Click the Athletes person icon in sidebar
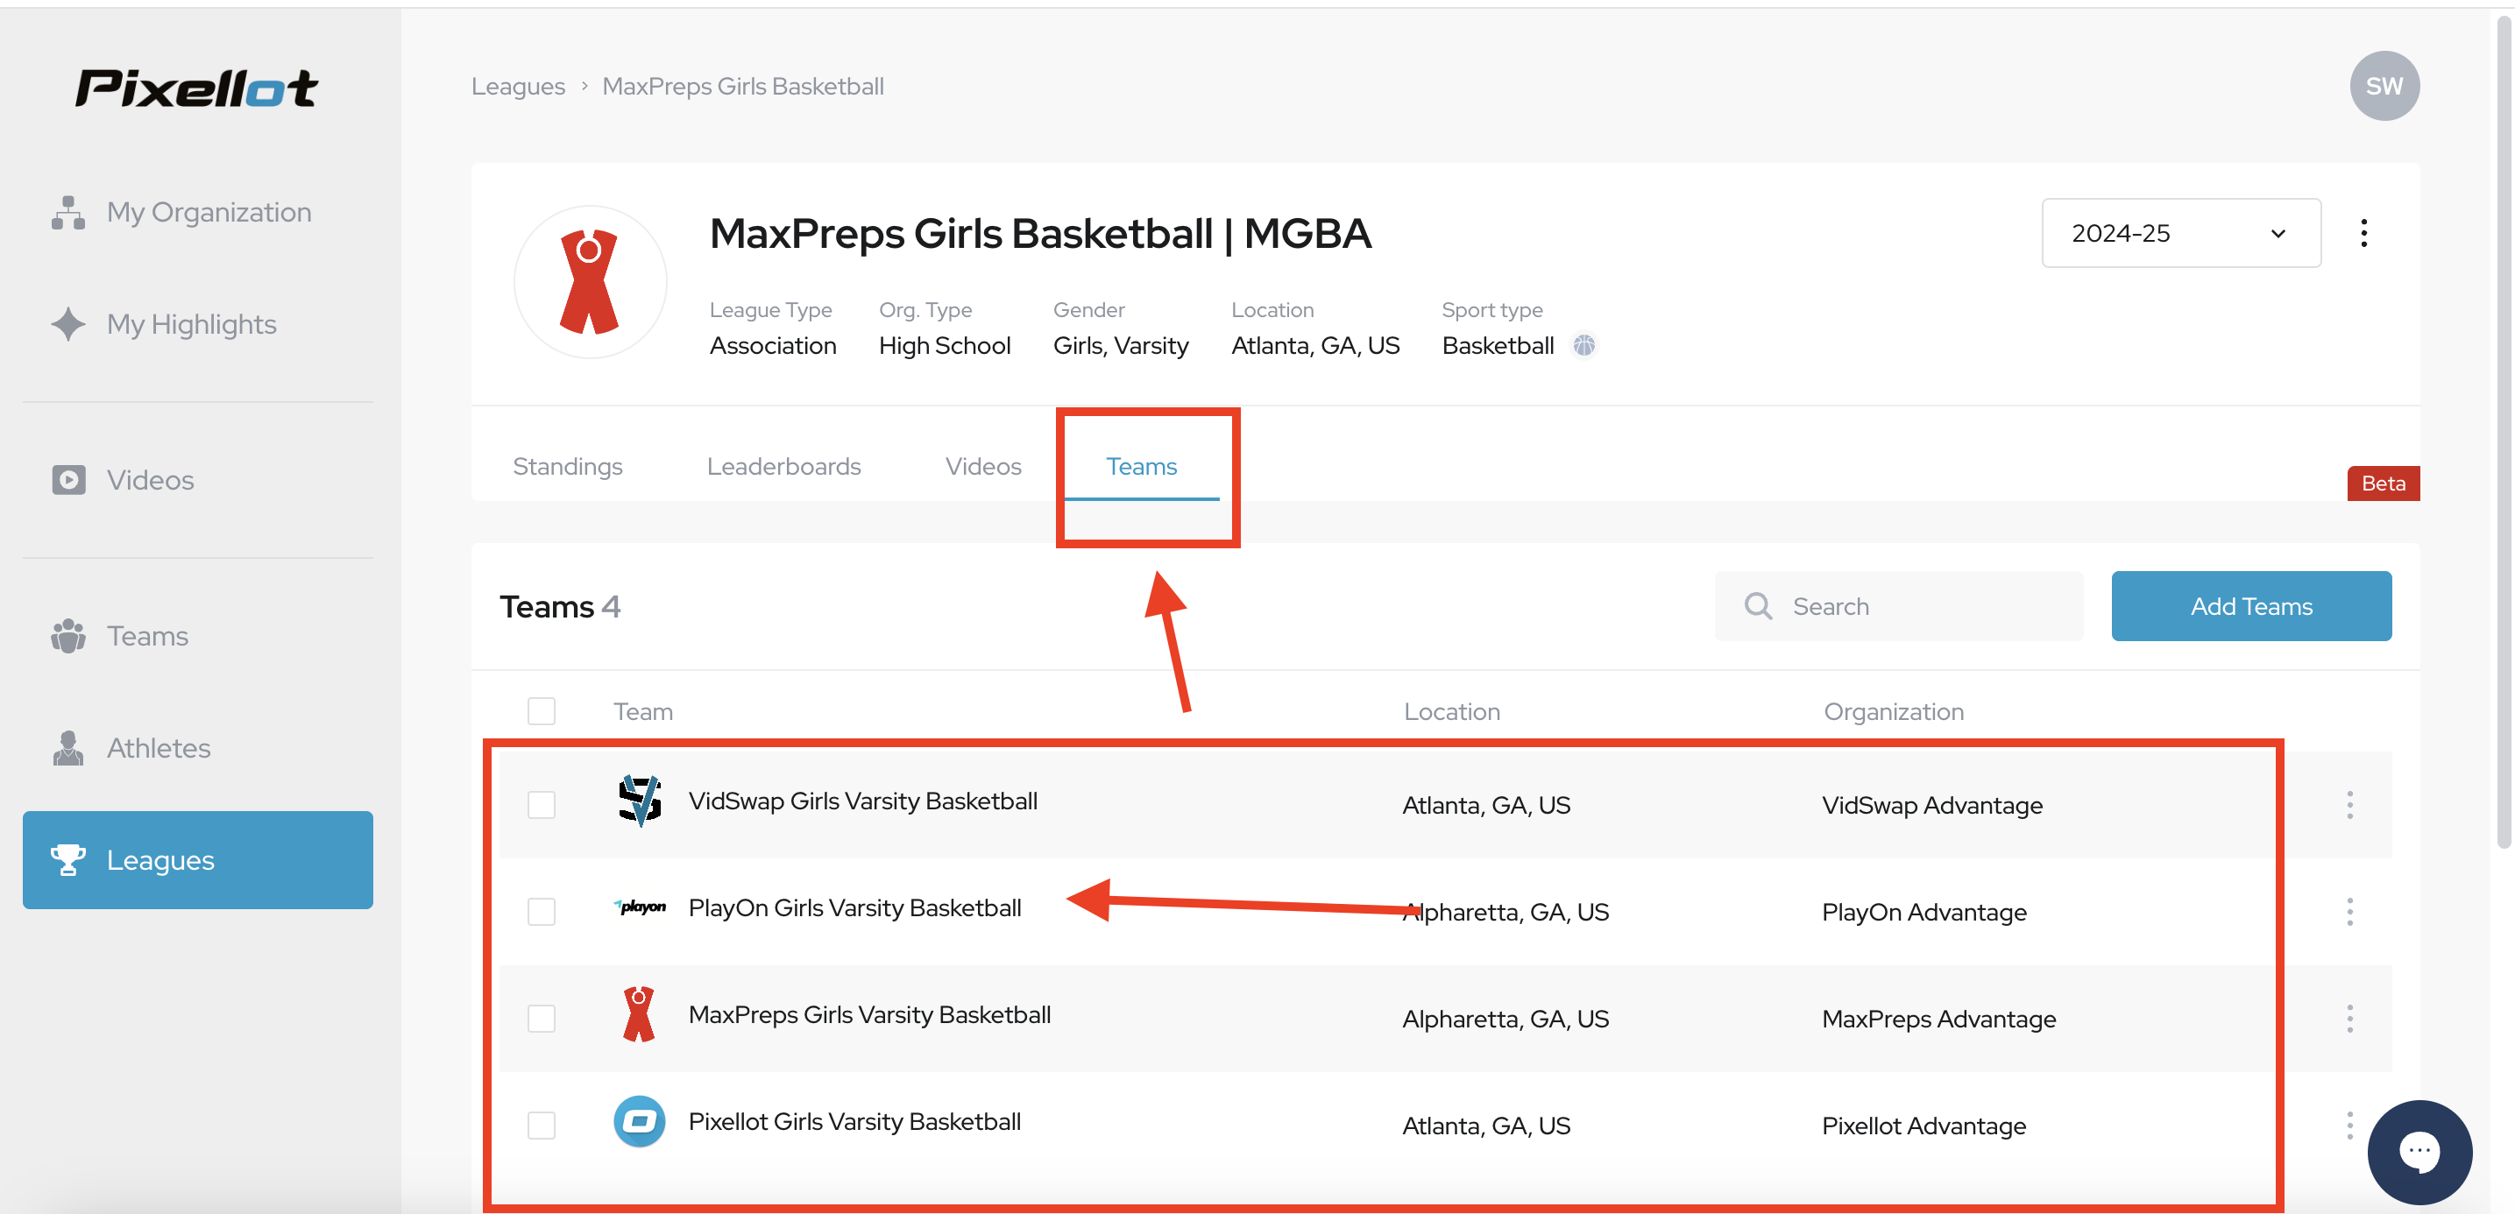This screenshot has height=1214, width=2515. tap(68, 747)
